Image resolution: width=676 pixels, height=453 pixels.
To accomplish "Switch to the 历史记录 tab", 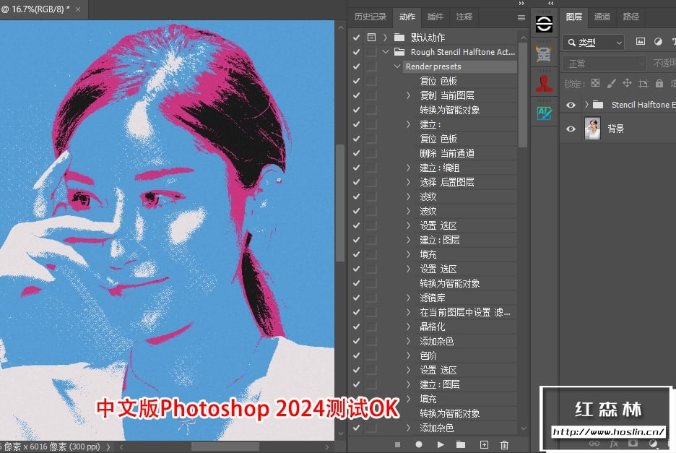I will click(370, 17).
